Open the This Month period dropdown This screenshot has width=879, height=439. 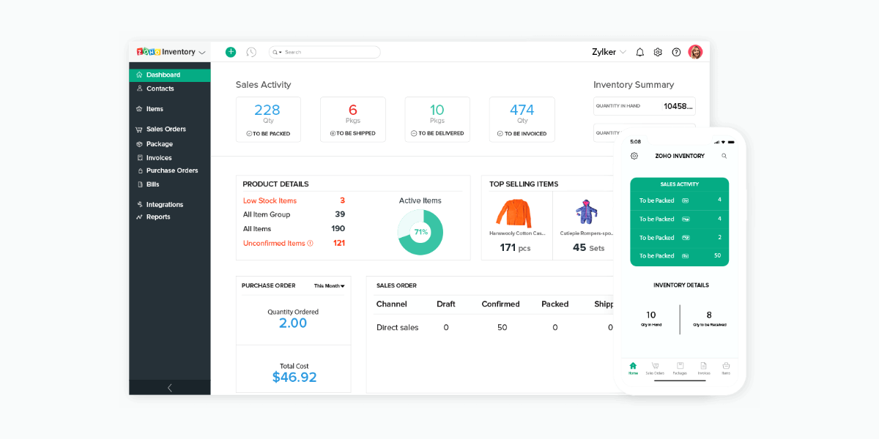tap(329, 286)
